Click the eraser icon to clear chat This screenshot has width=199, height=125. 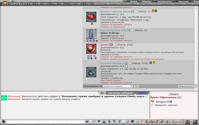click(x=94, y=122)
